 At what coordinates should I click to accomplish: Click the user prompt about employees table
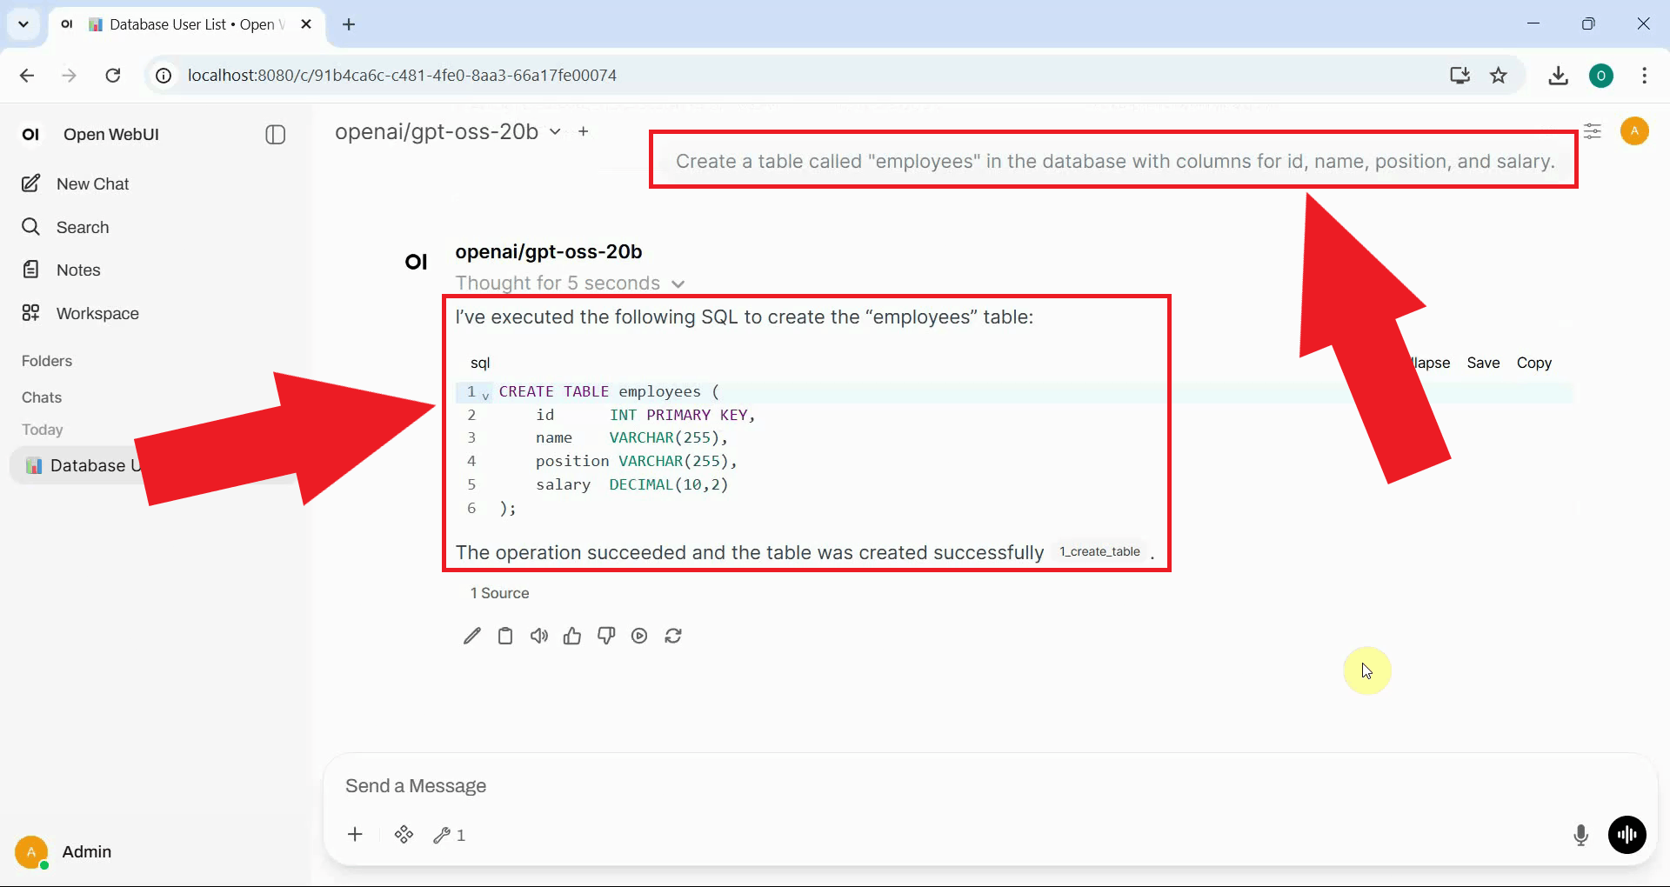1115,162
